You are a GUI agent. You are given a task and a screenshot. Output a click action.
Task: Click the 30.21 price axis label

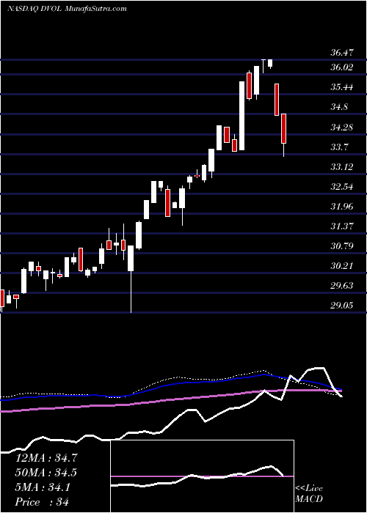342,265
